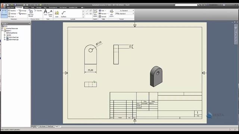Click the User symbol tool
The height and width of the screenshot is (134, 239).
point(57,14)
